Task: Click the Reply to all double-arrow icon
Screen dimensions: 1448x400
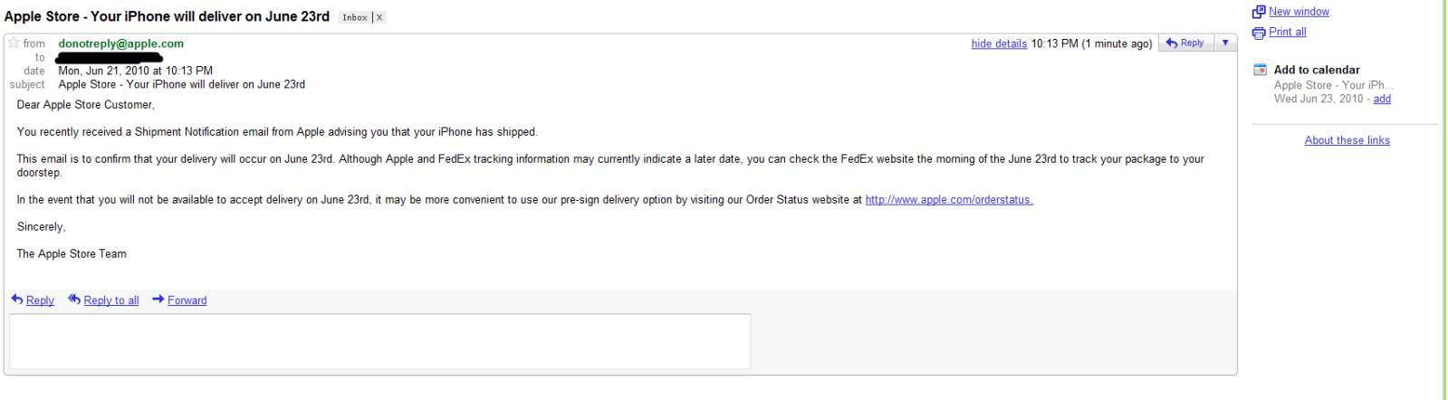Action: [74, 300]
